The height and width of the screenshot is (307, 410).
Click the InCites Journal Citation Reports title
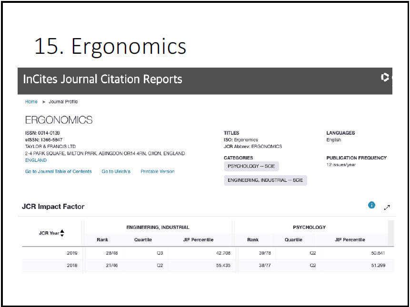(103, 79)
